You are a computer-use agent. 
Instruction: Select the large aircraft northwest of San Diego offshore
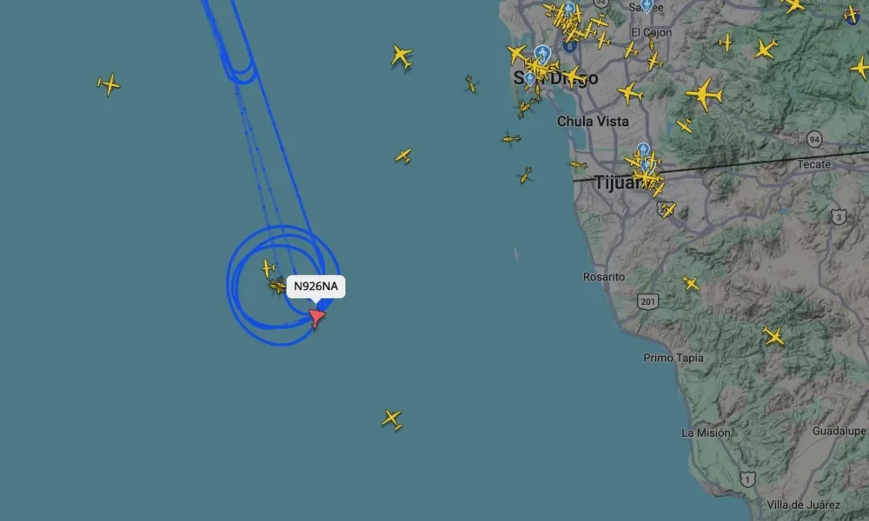401,56
